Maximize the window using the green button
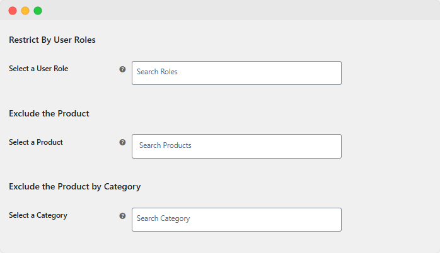The width and height of the screenshot is (440, 253). pyautogui.click(x=38, y=11)
